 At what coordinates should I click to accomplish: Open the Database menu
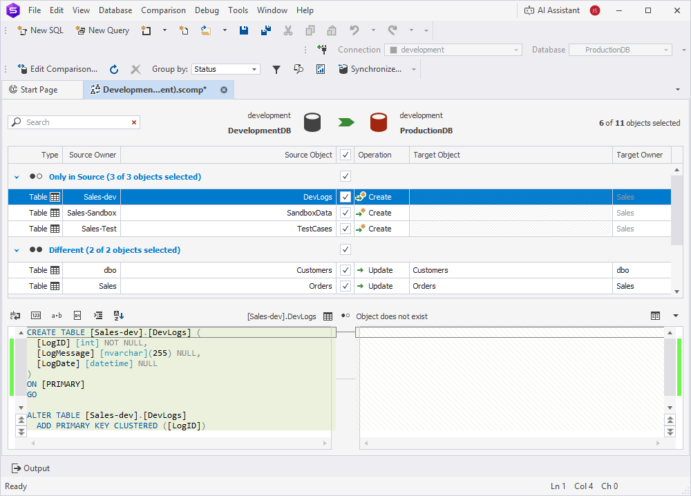pyautogui.click(x=115, y=10)
